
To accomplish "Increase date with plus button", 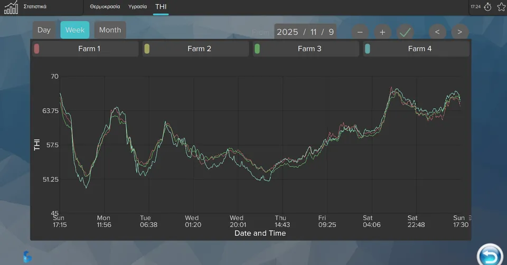I will click(x=382, y=32).
